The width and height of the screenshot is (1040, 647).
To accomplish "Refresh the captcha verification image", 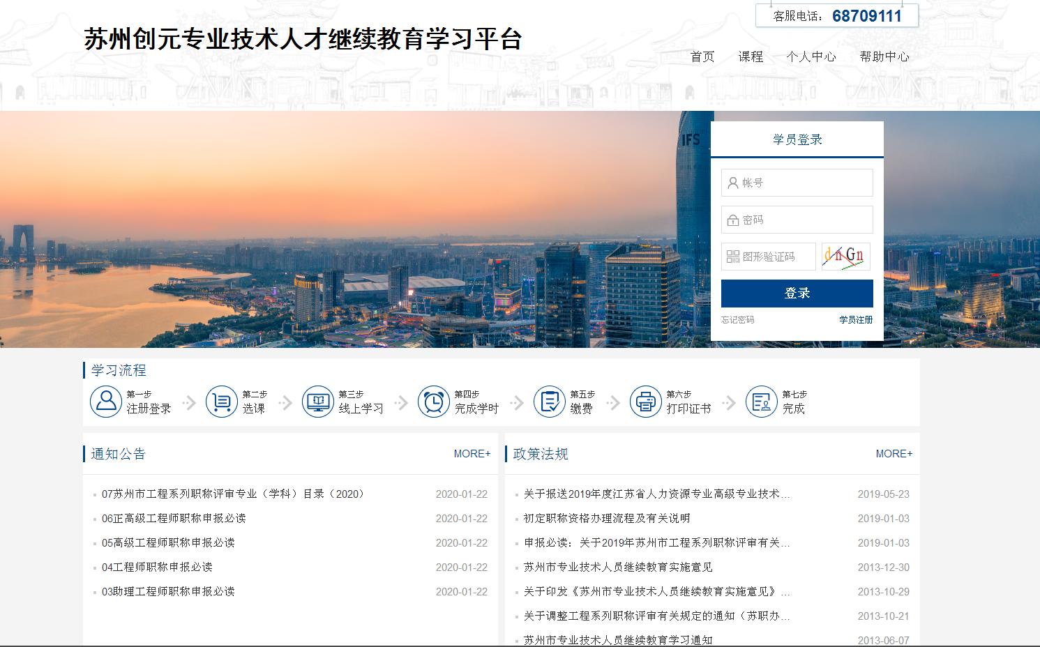I will tap(845, 257).
